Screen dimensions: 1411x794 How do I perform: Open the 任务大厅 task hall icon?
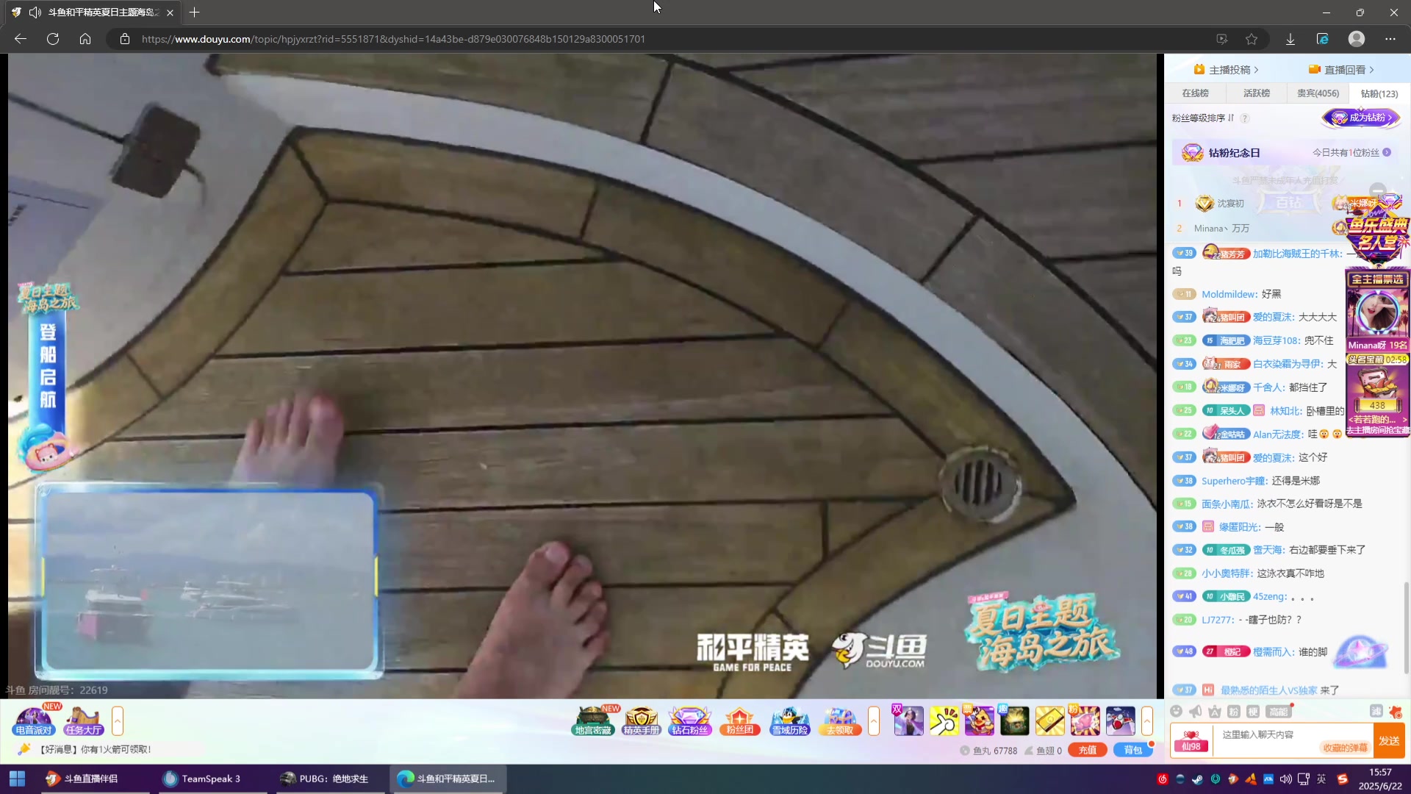pyautogui.click(x=83, y=720)
